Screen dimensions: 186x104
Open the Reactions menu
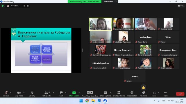(143, 94)
